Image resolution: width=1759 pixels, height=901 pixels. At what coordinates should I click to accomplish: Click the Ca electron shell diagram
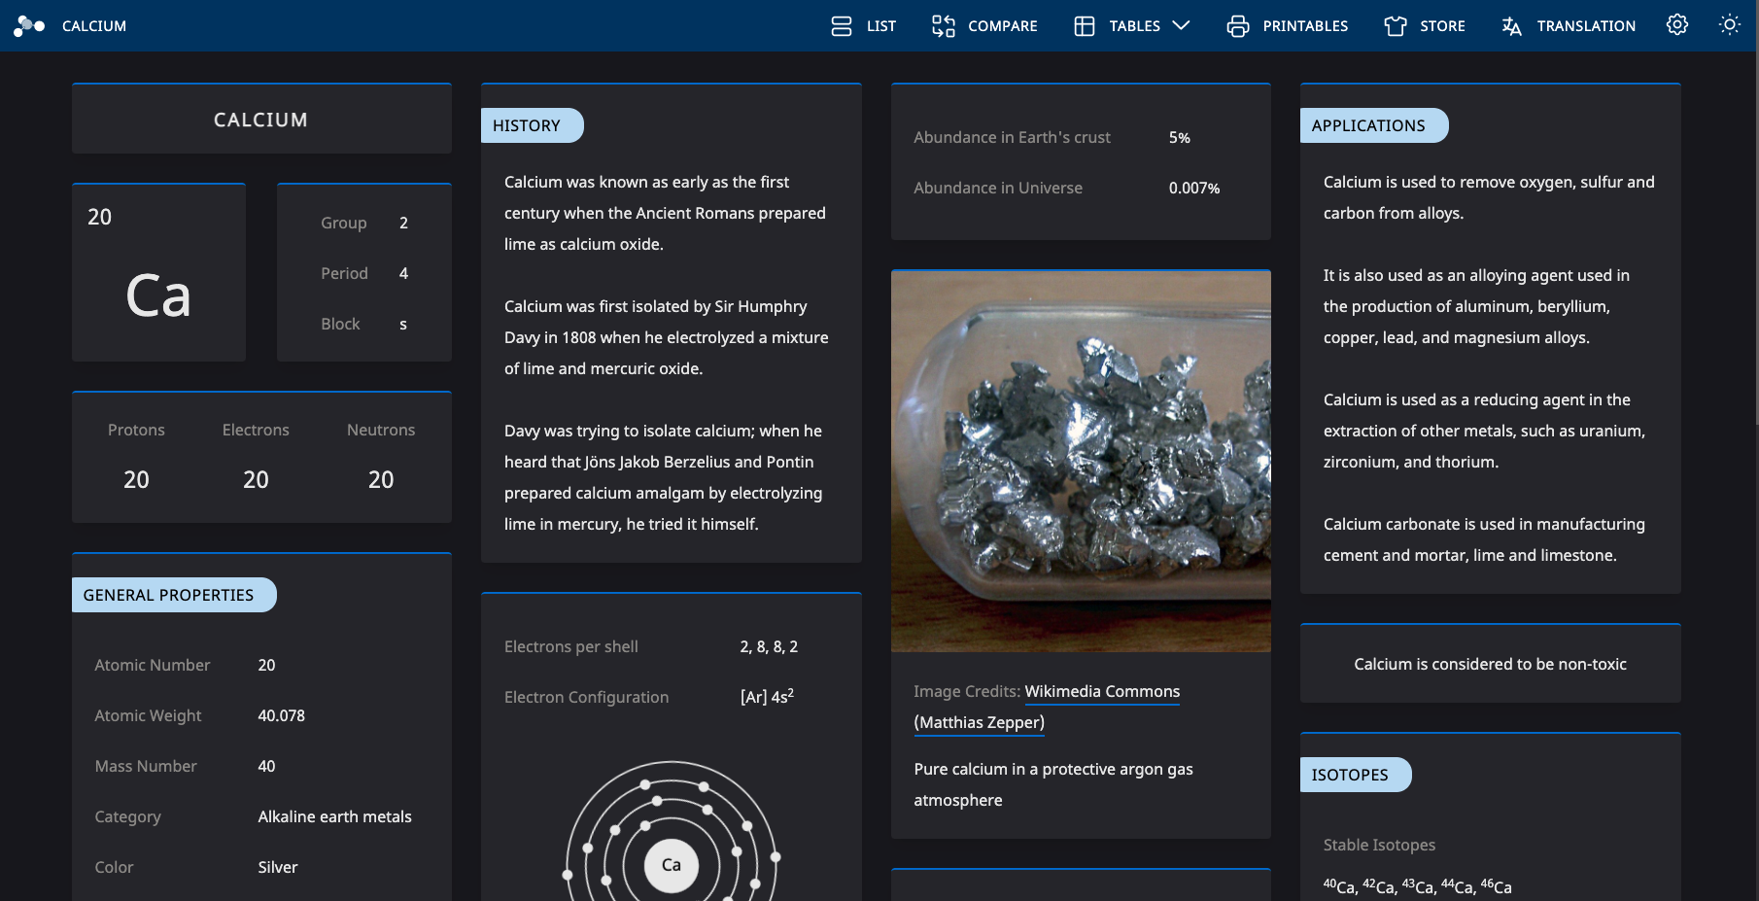click(672, 832)
